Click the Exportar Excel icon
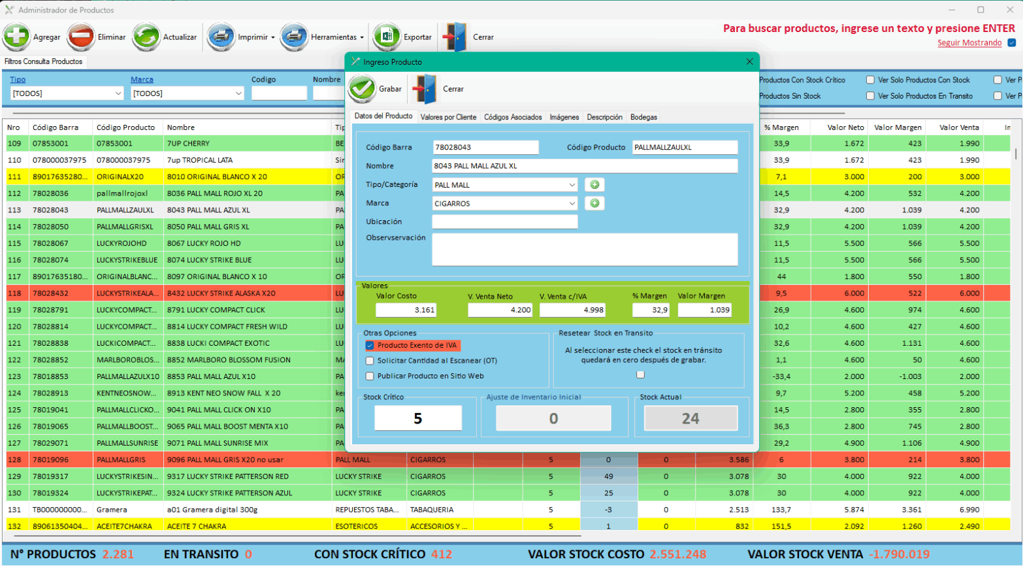 (387, 37)
